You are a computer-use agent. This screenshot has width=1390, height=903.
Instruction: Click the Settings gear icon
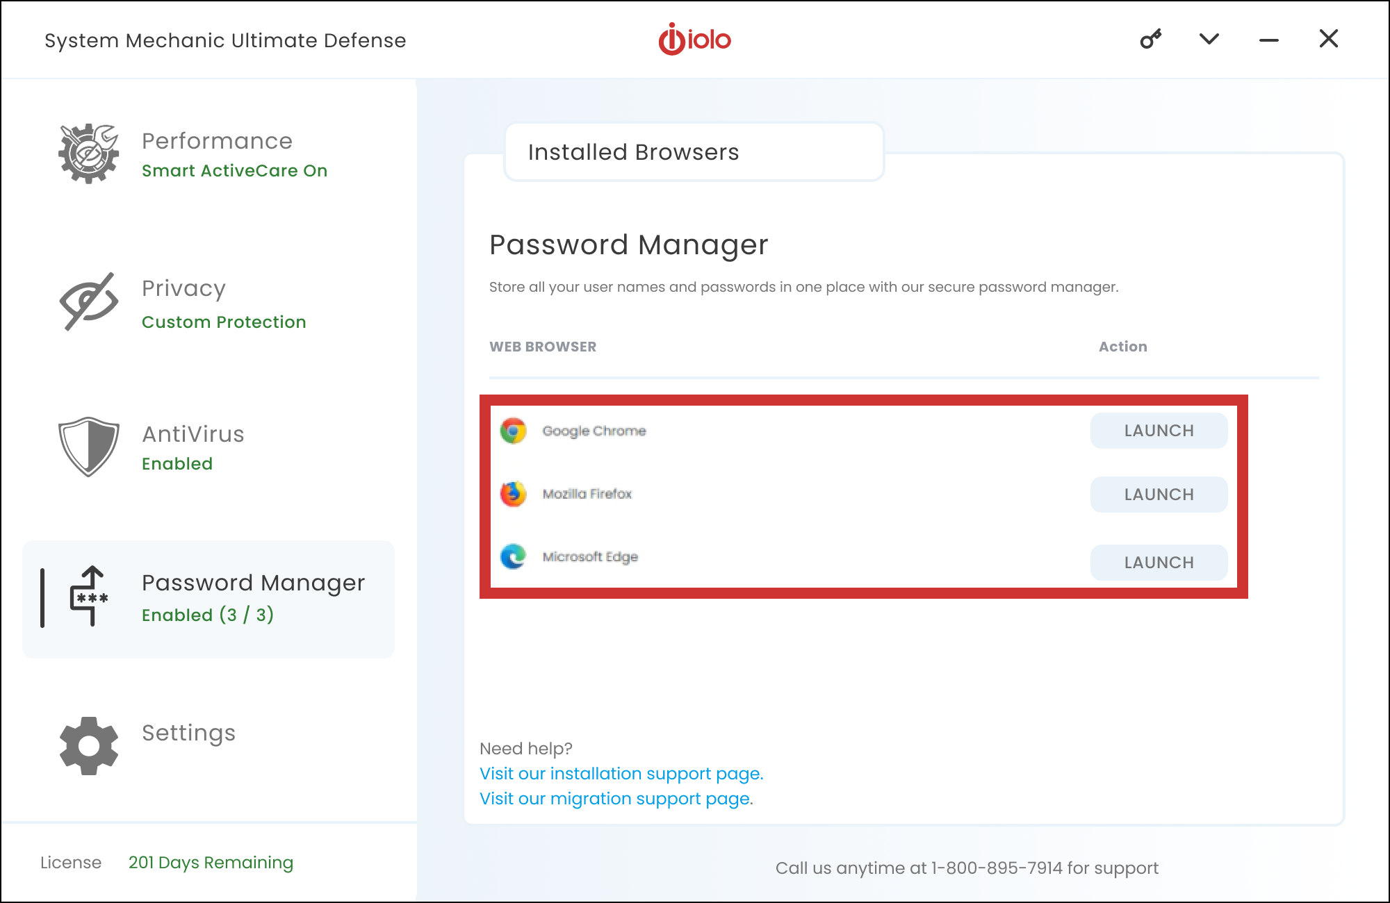coord(89,746)
